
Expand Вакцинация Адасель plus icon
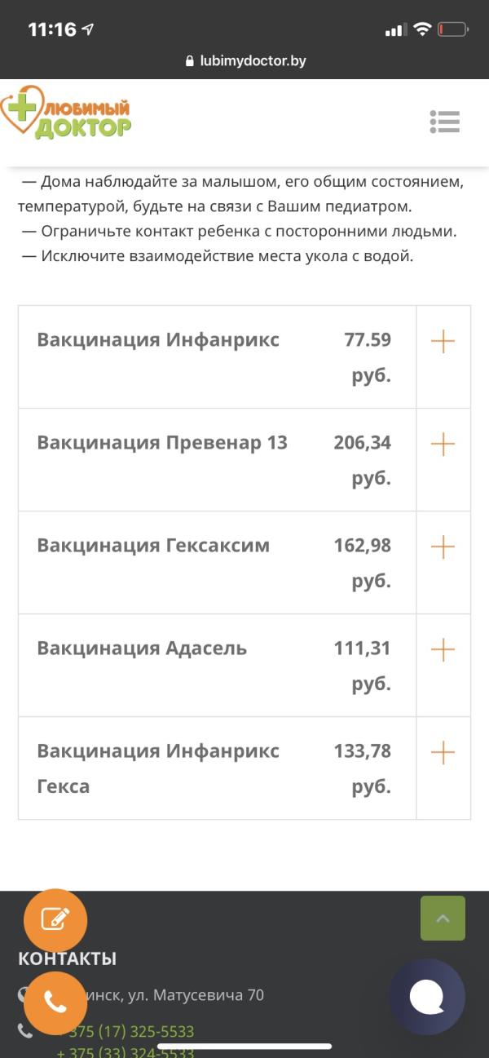443,650
